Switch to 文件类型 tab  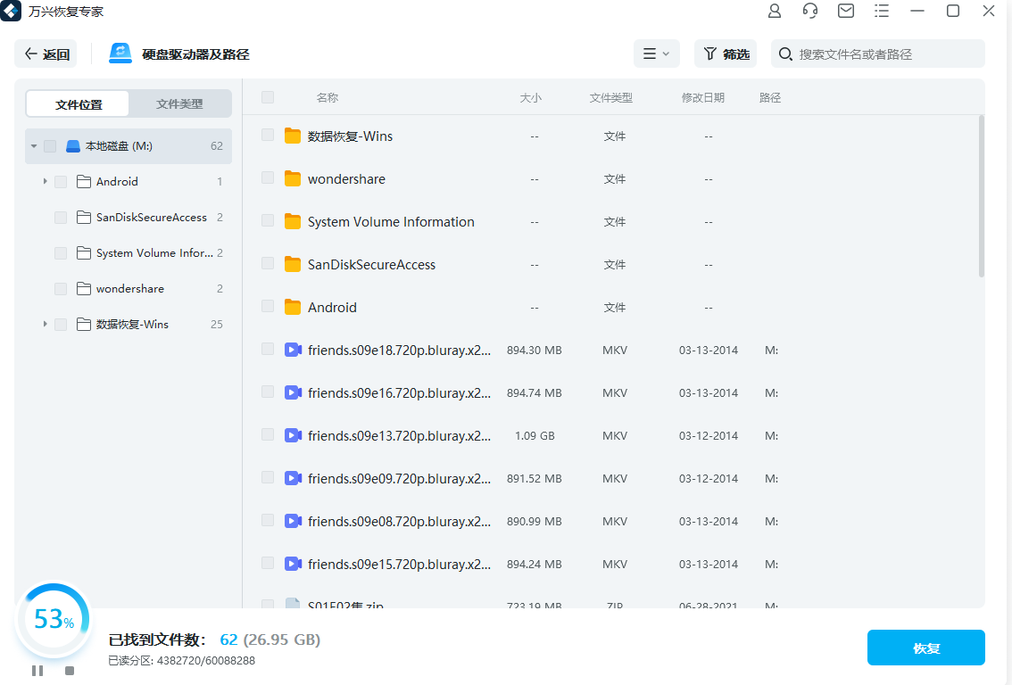click(x=179, y=103)
